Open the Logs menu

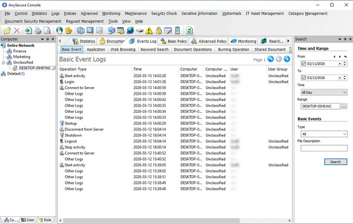(55, 13)
